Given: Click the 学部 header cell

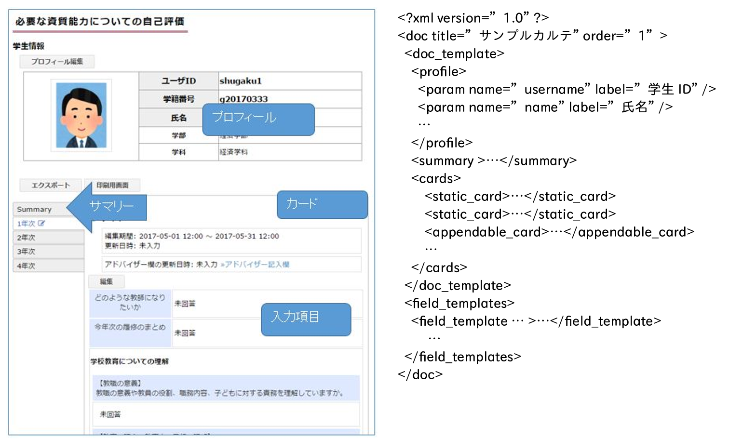Looking at the screenshot, I should [178, 135].
